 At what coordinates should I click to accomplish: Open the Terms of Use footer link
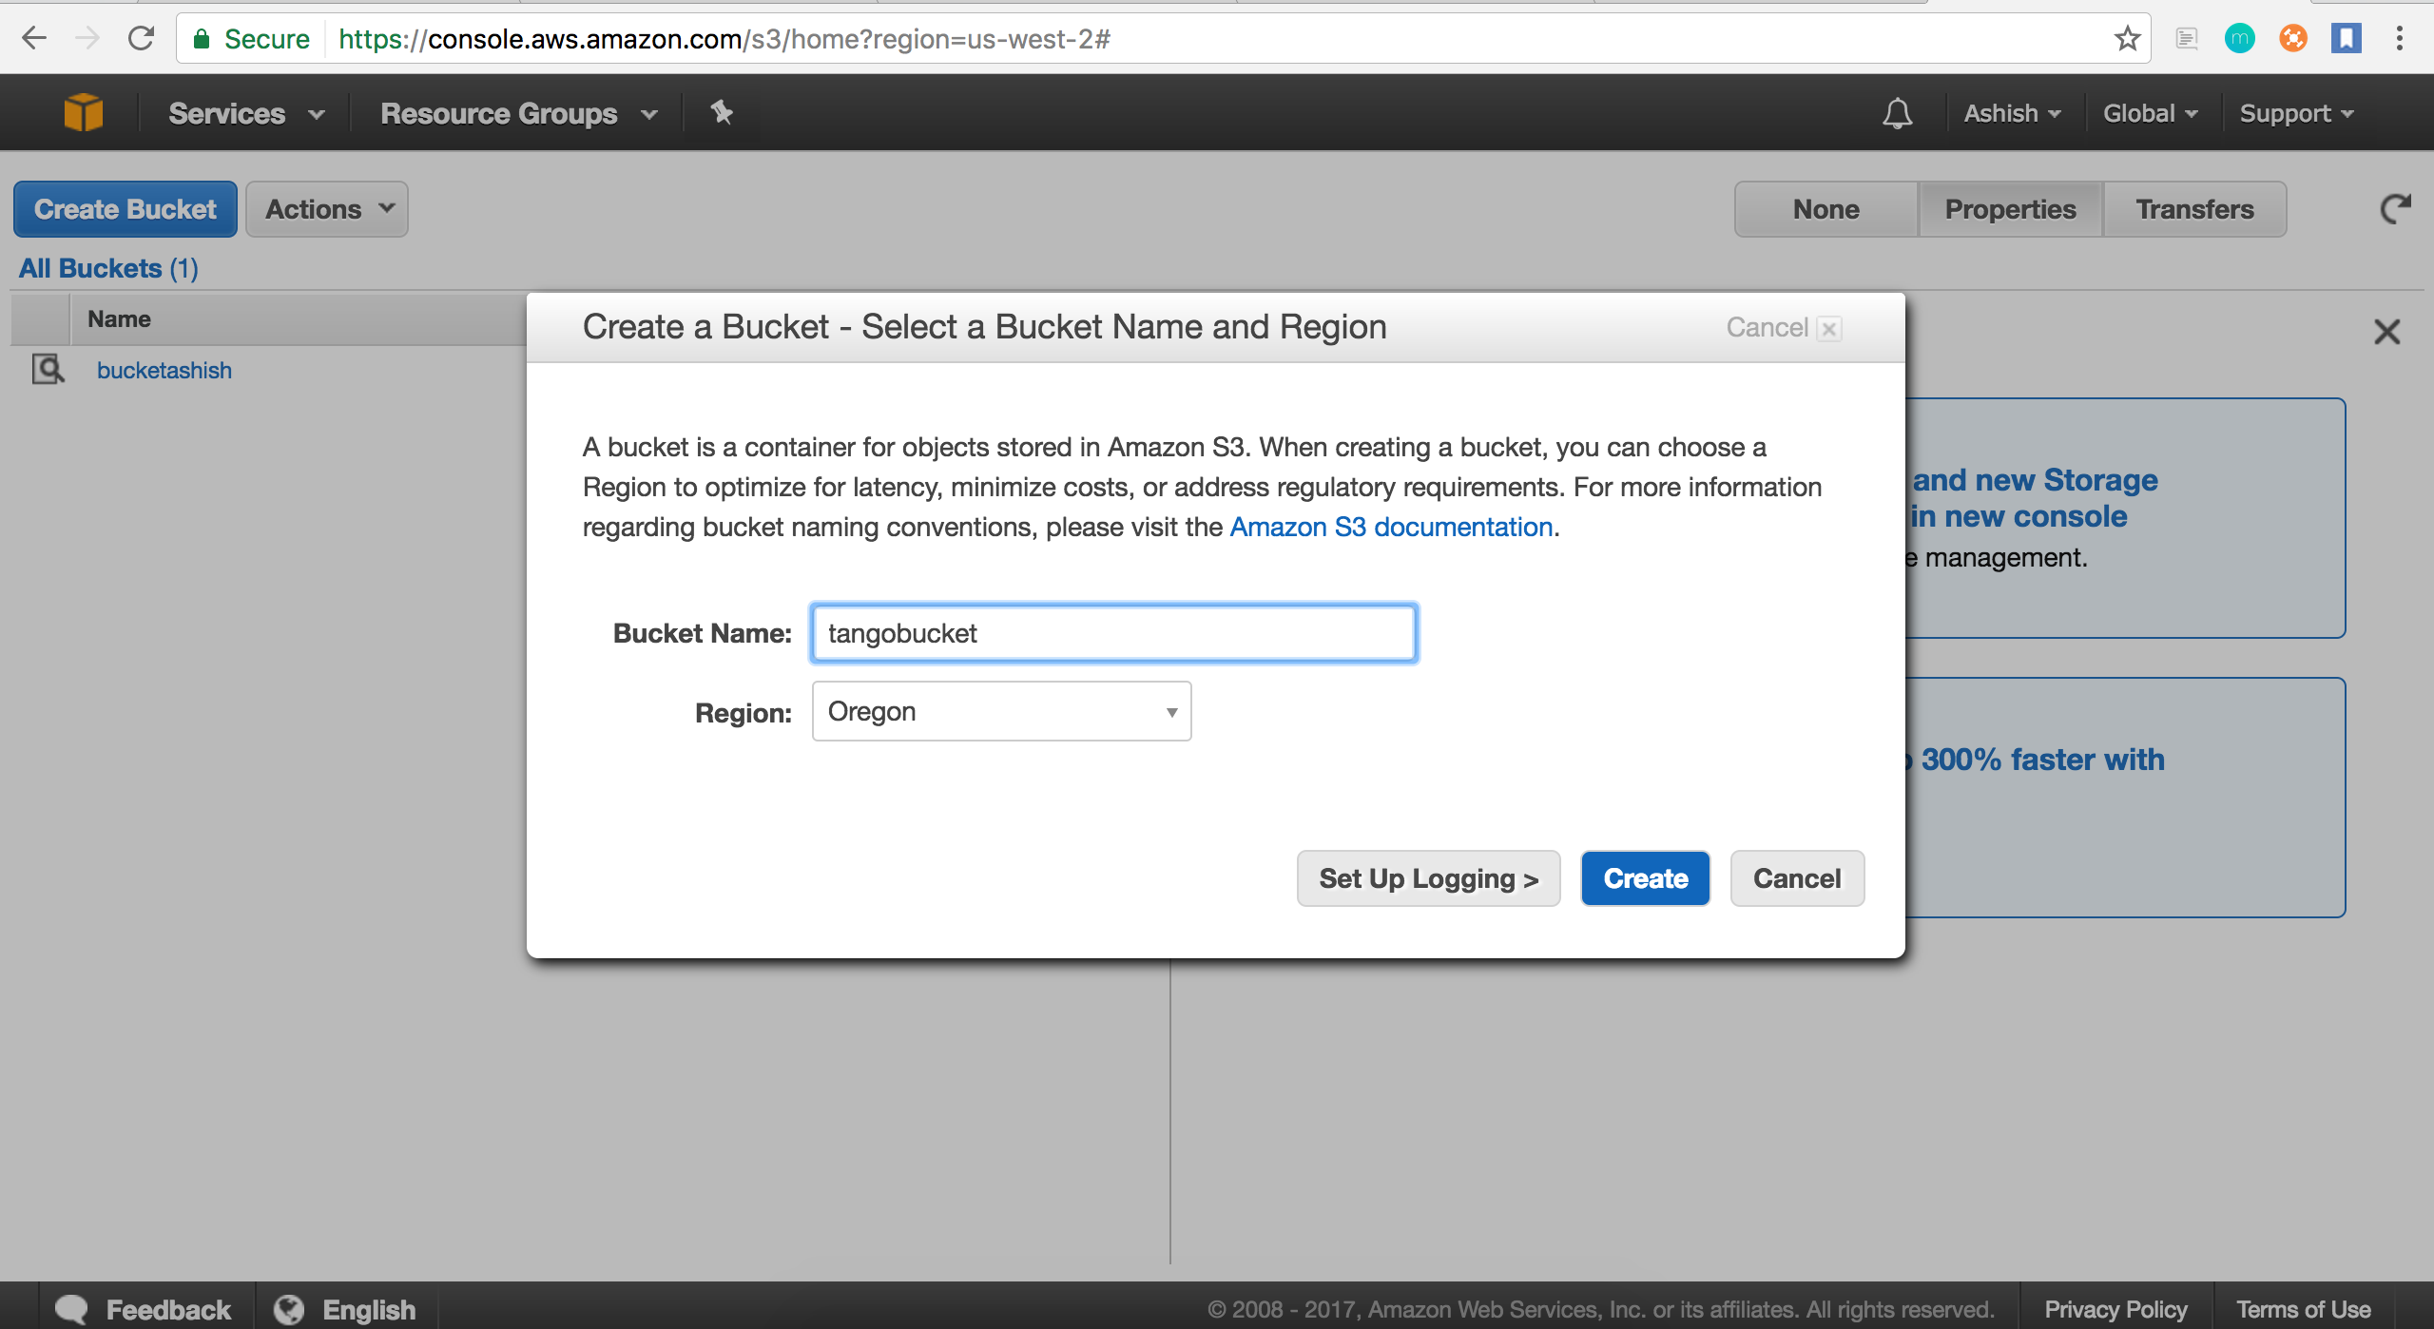click(2303, 1309)
